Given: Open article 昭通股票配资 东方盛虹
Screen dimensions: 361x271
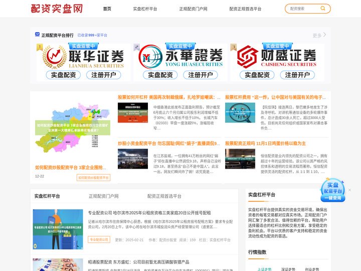Looking at the screenshot, I should coord(138,262).
